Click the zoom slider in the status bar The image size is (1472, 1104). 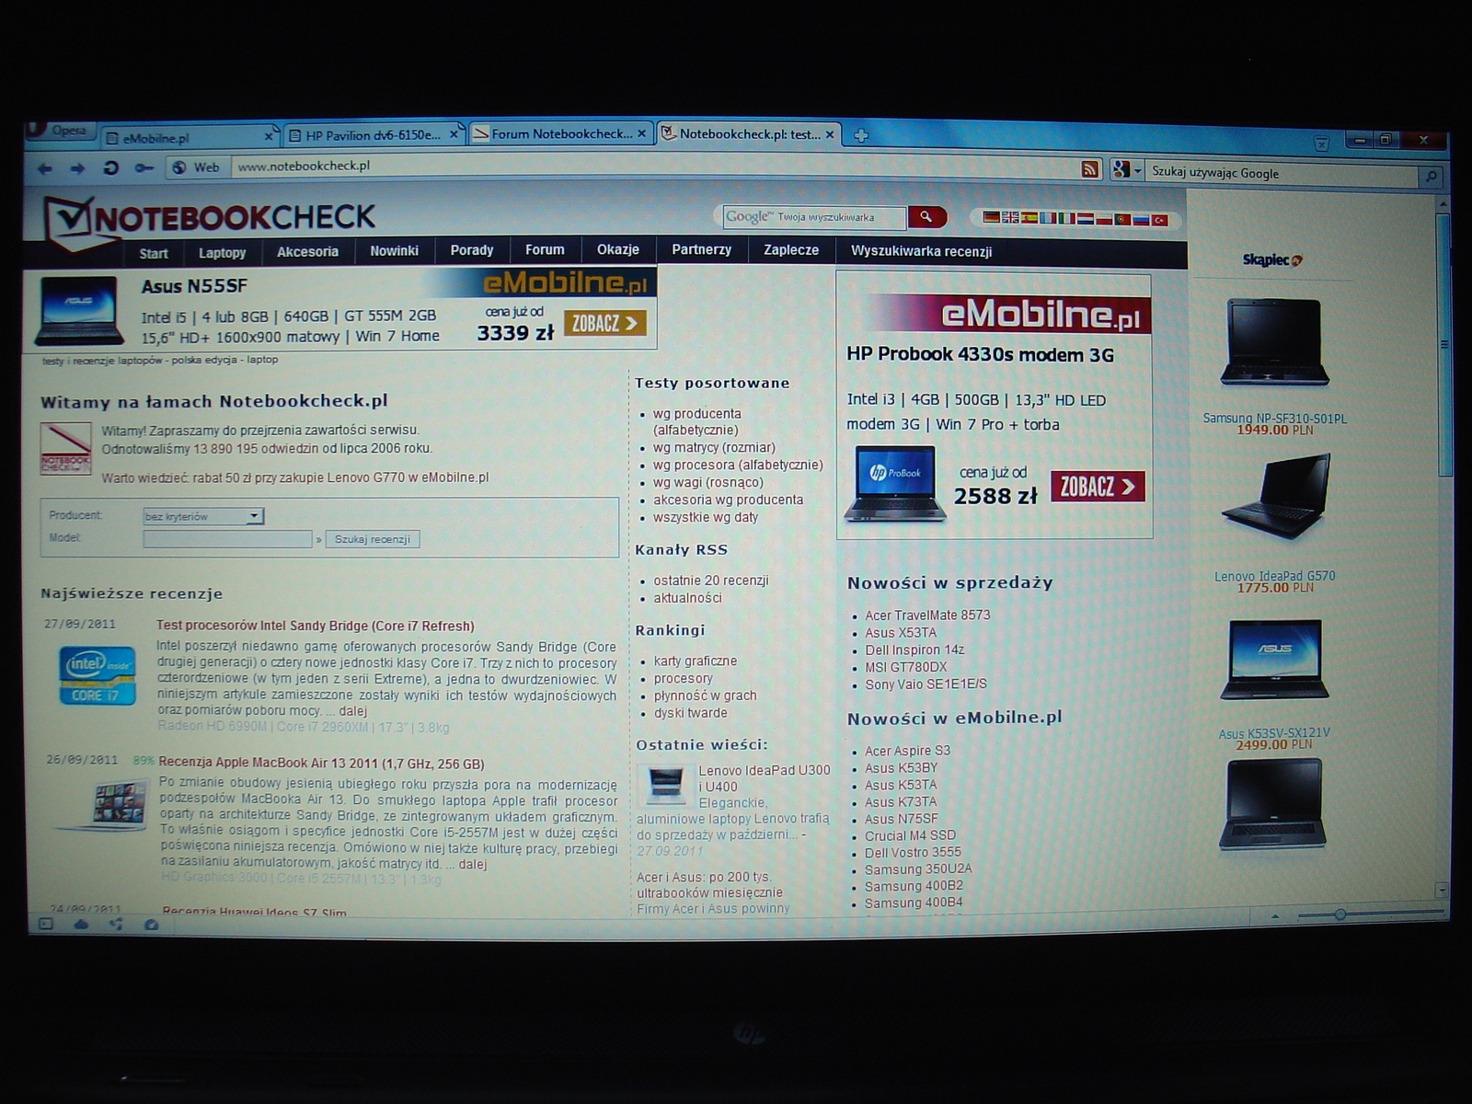[1370, 914]
